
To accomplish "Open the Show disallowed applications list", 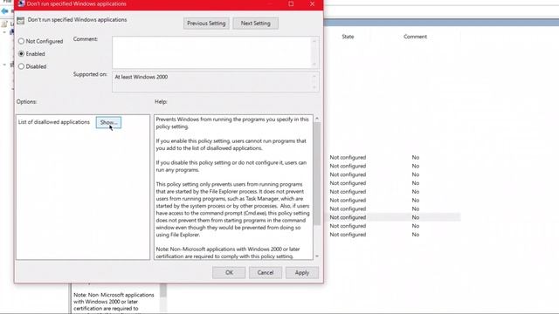I will tap(108, 122).
